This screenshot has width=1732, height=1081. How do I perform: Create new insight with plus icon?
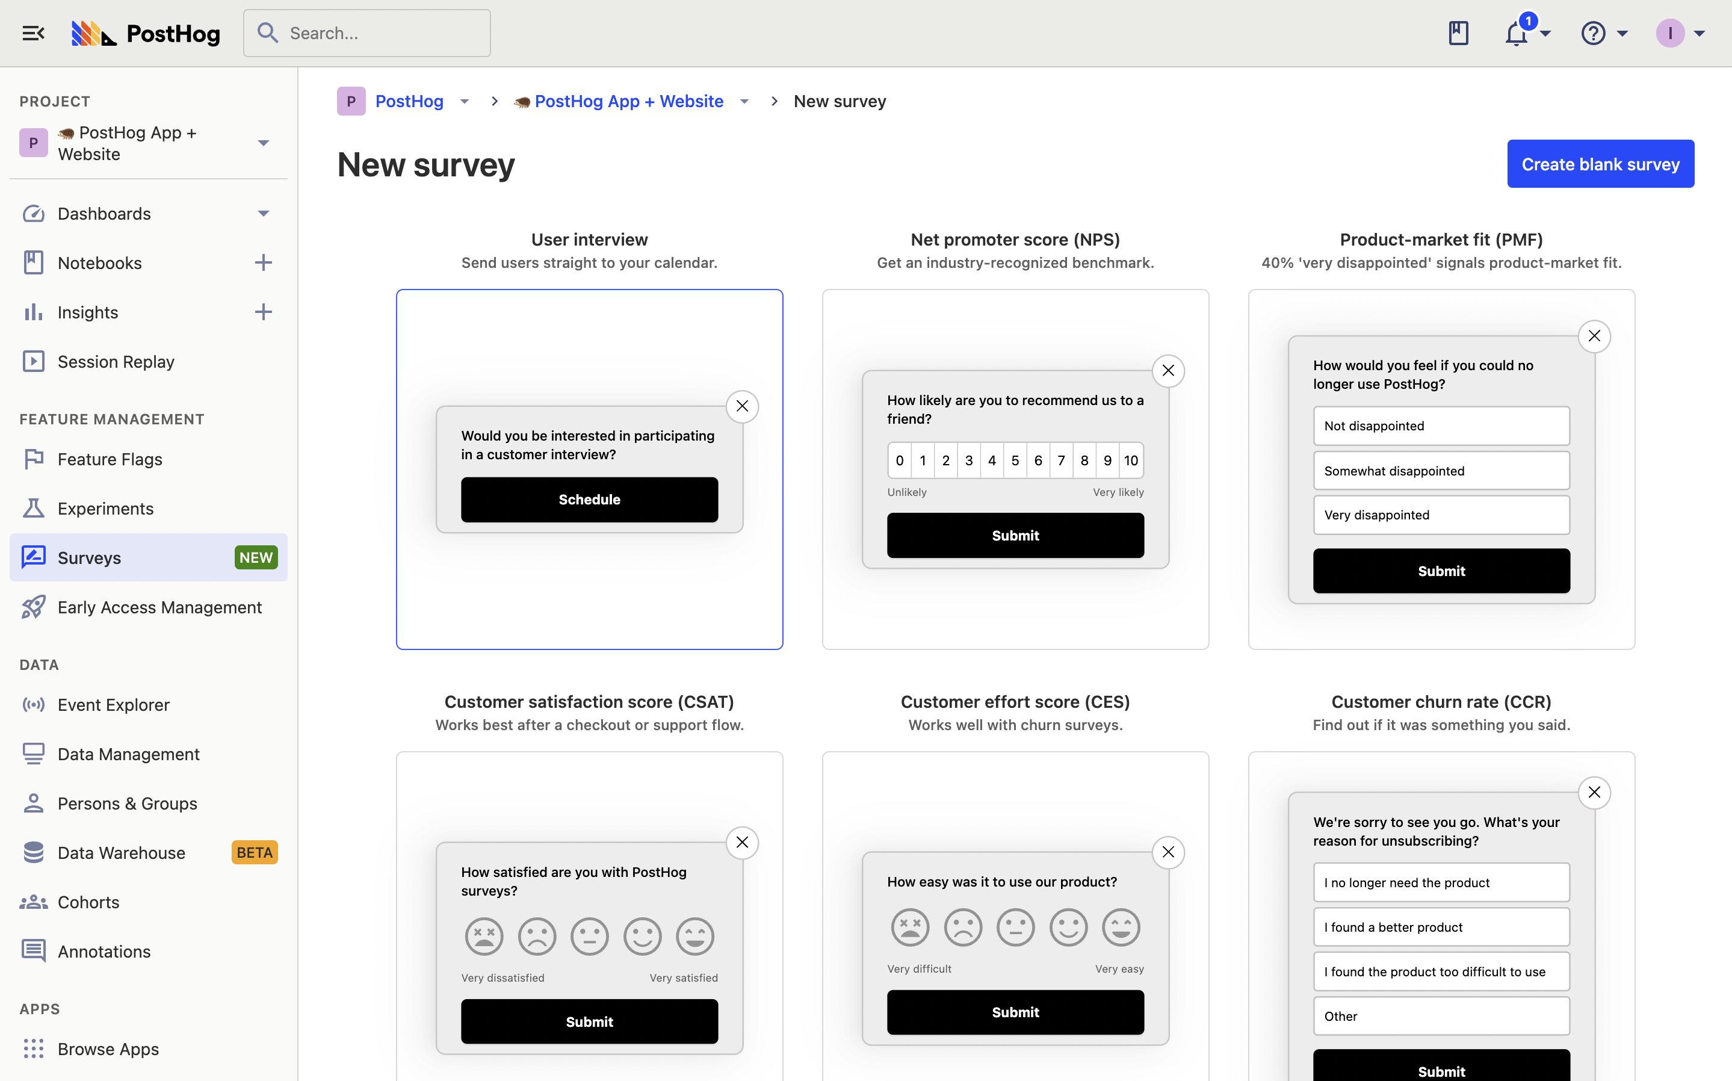tap(263, 312)
